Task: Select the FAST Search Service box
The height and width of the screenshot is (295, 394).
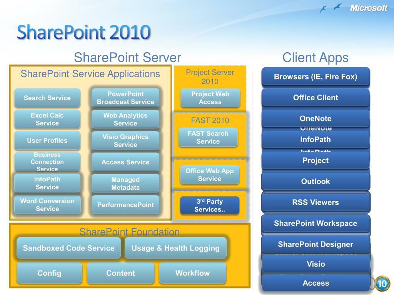Action: pyautogui.click(x=208, y=137)
